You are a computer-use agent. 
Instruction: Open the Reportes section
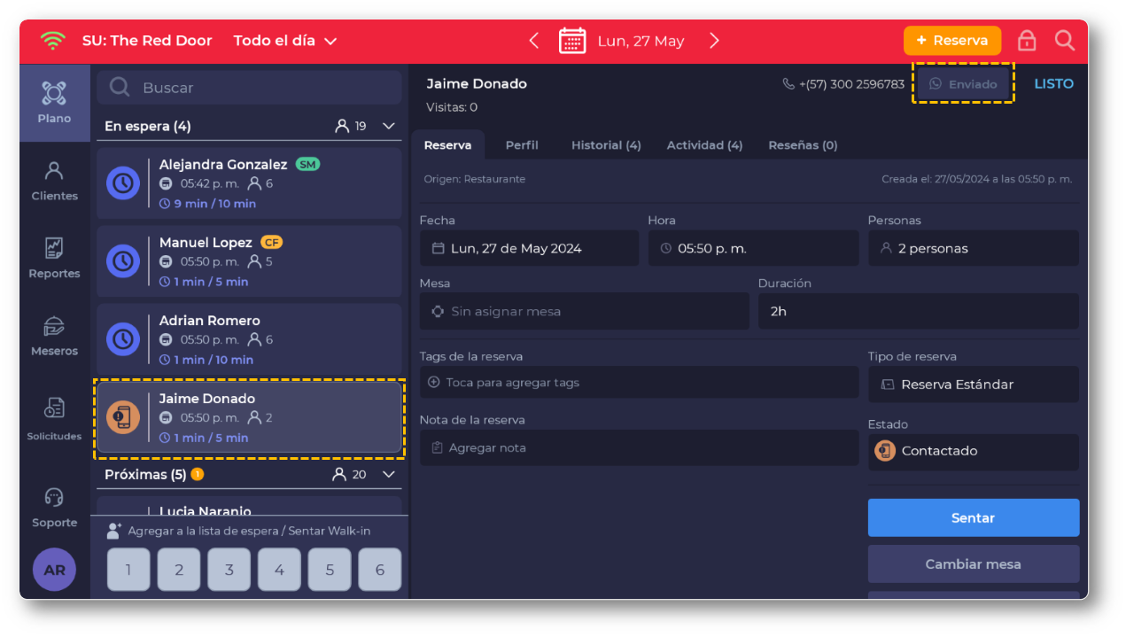[x=54, y=258]
